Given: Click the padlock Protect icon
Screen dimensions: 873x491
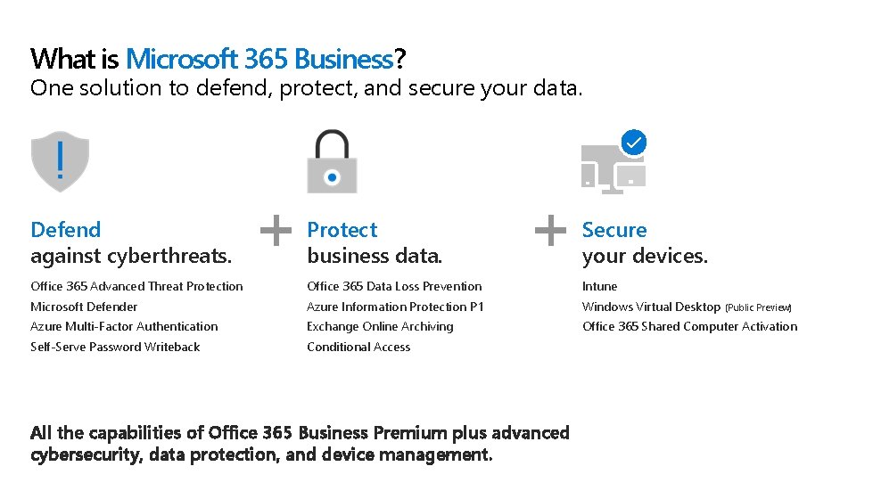Looking at the screenshot, I should click(x=332, y=162).
